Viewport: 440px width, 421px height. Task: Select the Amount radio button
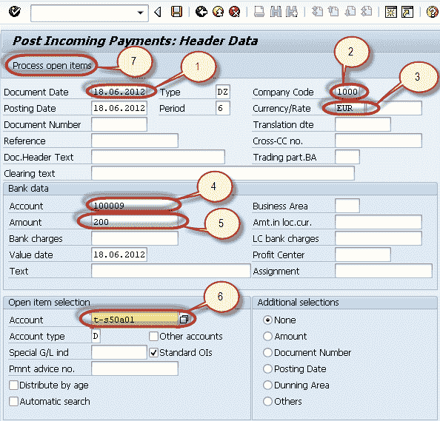tap(267, 336)
